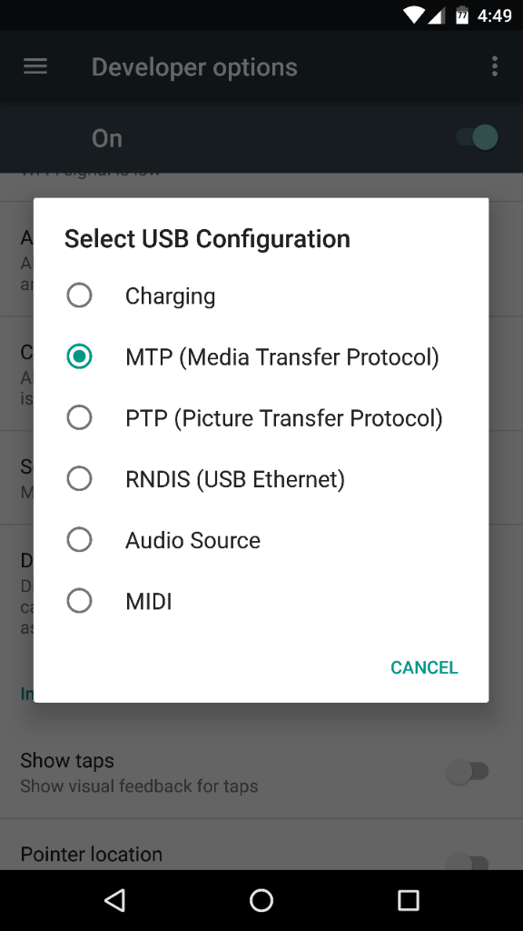Choose the RNDIS (USB Ethernet) label
The width and height of the screenshot is (523, 931).
[x=235, y=479]
